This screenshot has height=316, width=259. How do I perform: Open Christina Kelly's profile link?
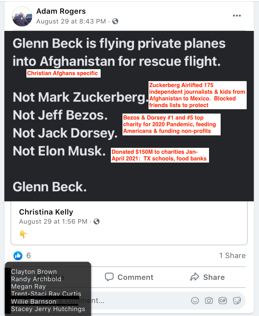(x=46, y=212)
